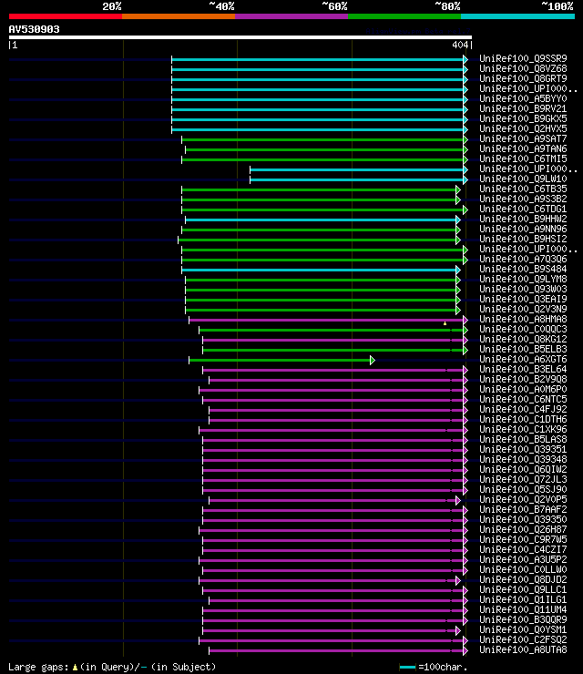The width and height of the screenshot is (583, 674).
Task: Click UniRef100_A8HMA8 label
Action: tap(523, 320)
